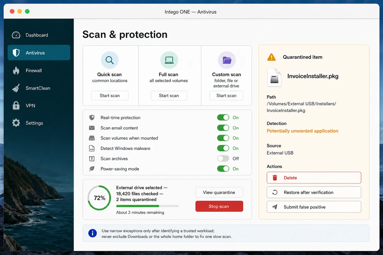Screen dimensions: 383x255
Task: Click 'About 3 minutes remaining' text
Action: click(x=140, y=213)
